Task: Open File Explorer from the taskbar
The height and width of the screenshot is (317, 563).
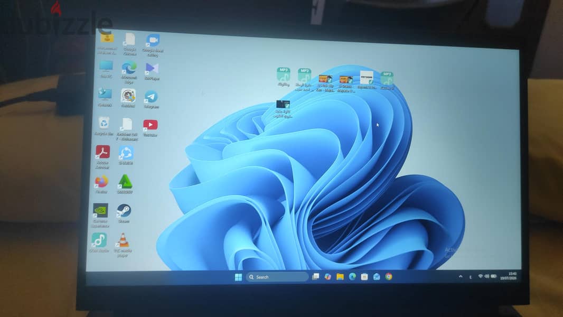Action: 340,276
